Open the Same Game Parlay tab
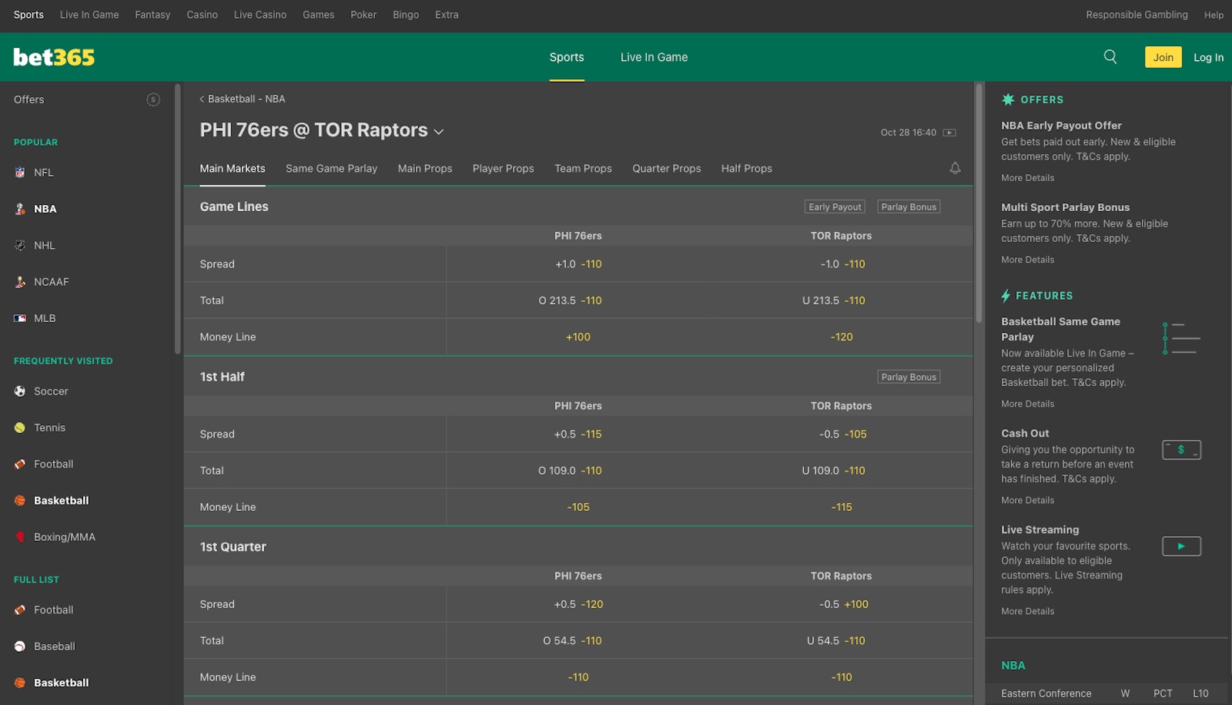 [331, 168]
